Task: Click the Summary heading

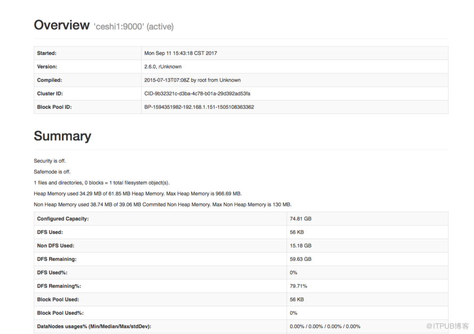Action: pos(62,136)
